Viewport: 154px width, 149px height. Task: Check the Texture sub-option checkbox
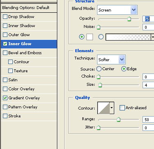[10, 71]
